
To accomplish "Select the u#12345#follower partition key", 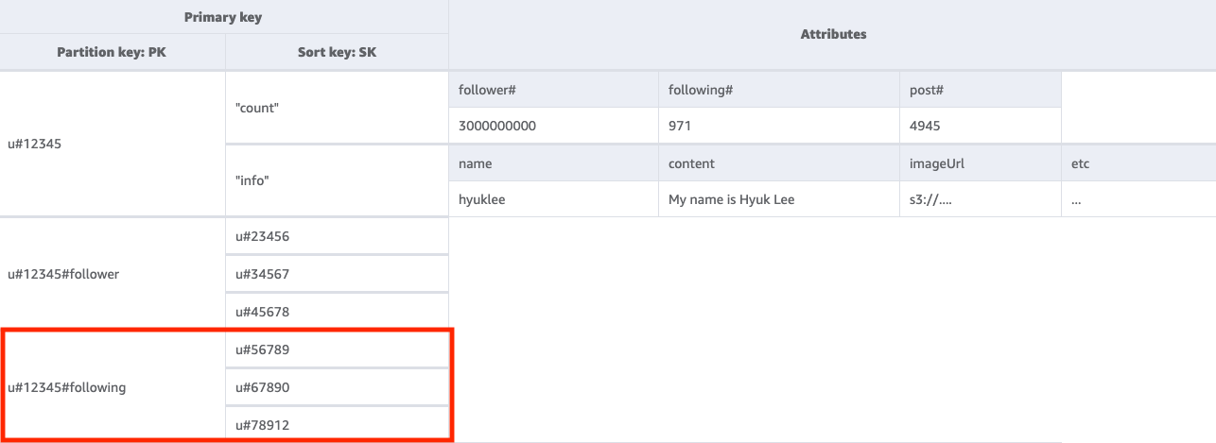I will [x=64, y=274].
